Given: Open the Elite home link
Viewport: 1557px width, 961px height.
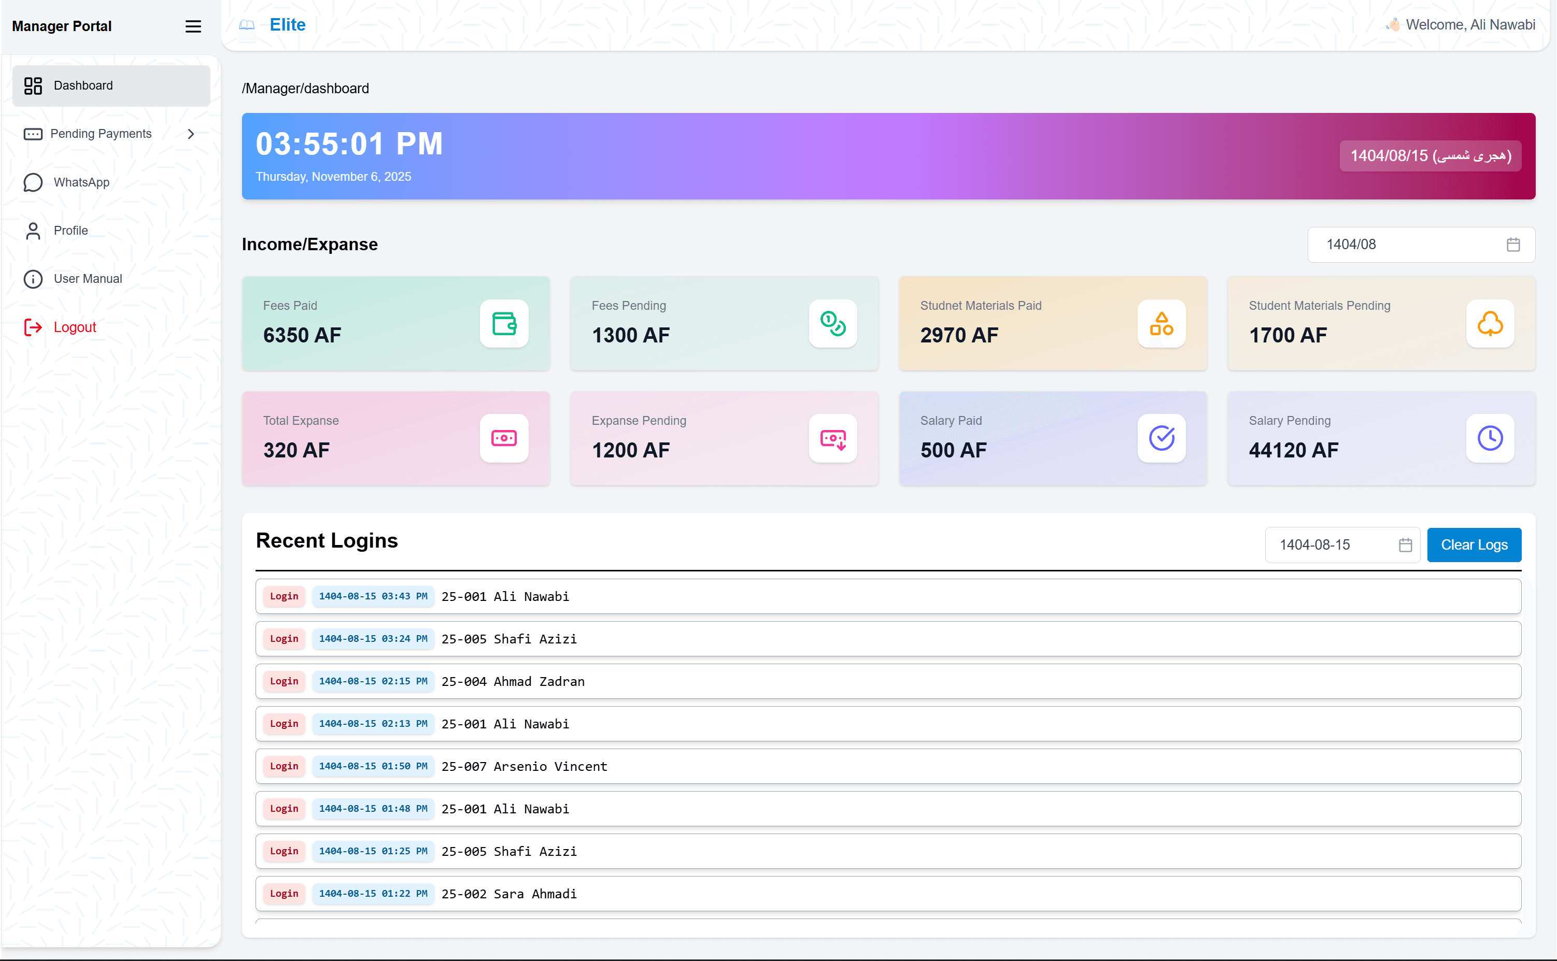Looking at the screenshot, I should click(x=287, y=24).
